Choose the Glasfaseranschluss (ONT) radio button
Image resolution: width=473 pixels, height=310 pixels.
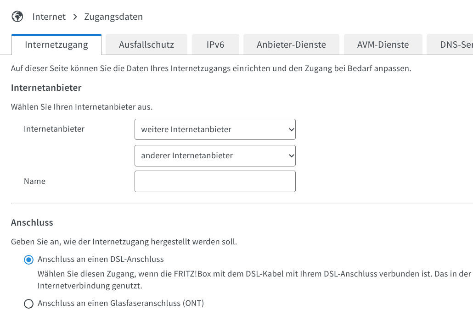pyautogui.click(x=28, y=304)
